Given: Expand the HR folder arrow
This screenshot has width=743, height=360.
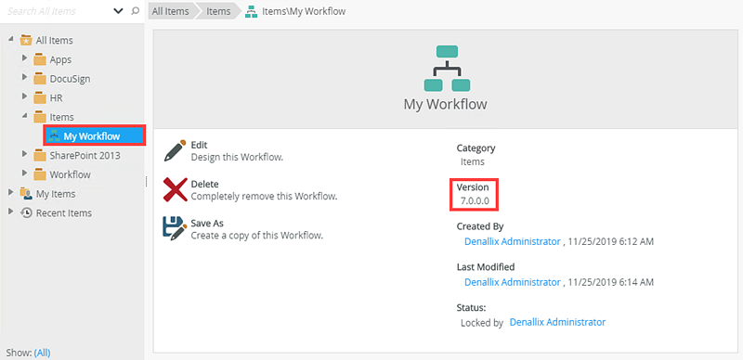Looking at the screenshot, I should [x=25, y=96].
